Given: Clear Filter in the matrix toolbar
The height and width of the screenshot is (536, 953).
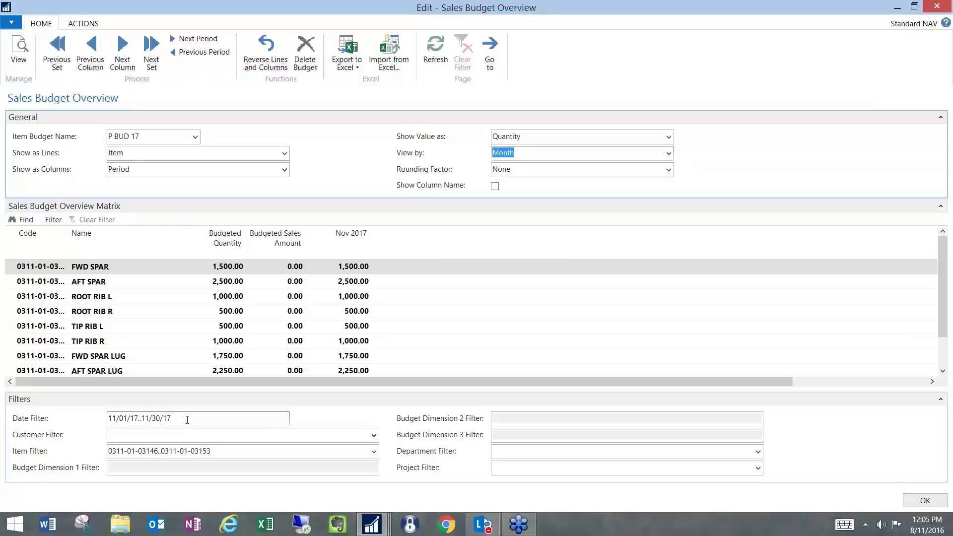Looking at the screenshot, I should tap(97, 219).
